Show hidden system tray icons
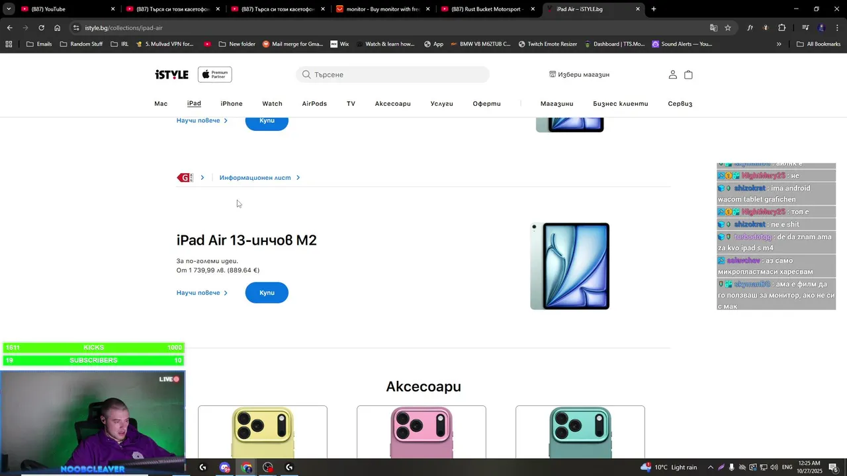The height and width of the screenshot is (476, 847). tap(710, 467)
